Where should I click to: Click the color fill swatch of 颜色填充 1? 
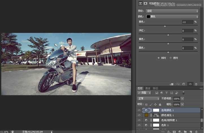146,115
